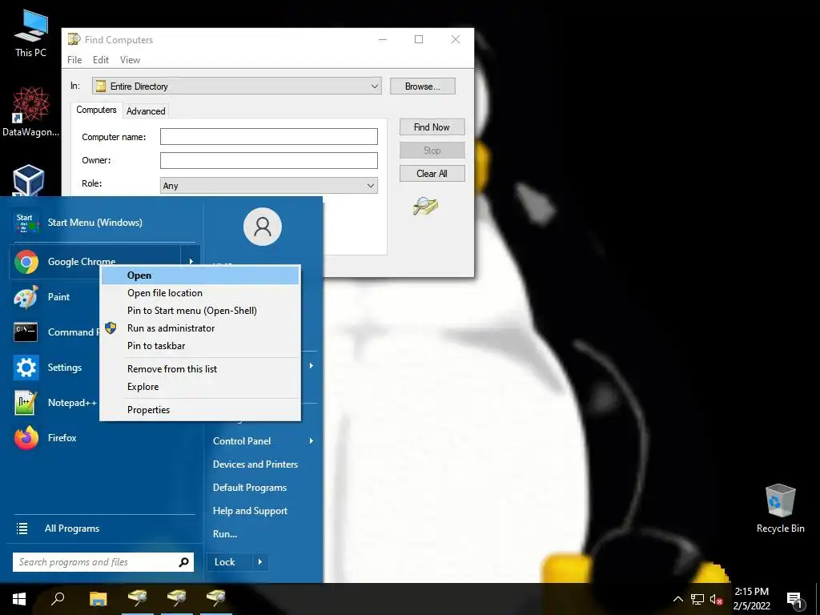Click network tray icon
The height and width of the screenshot is (615, 820).
tap(697, 599)
